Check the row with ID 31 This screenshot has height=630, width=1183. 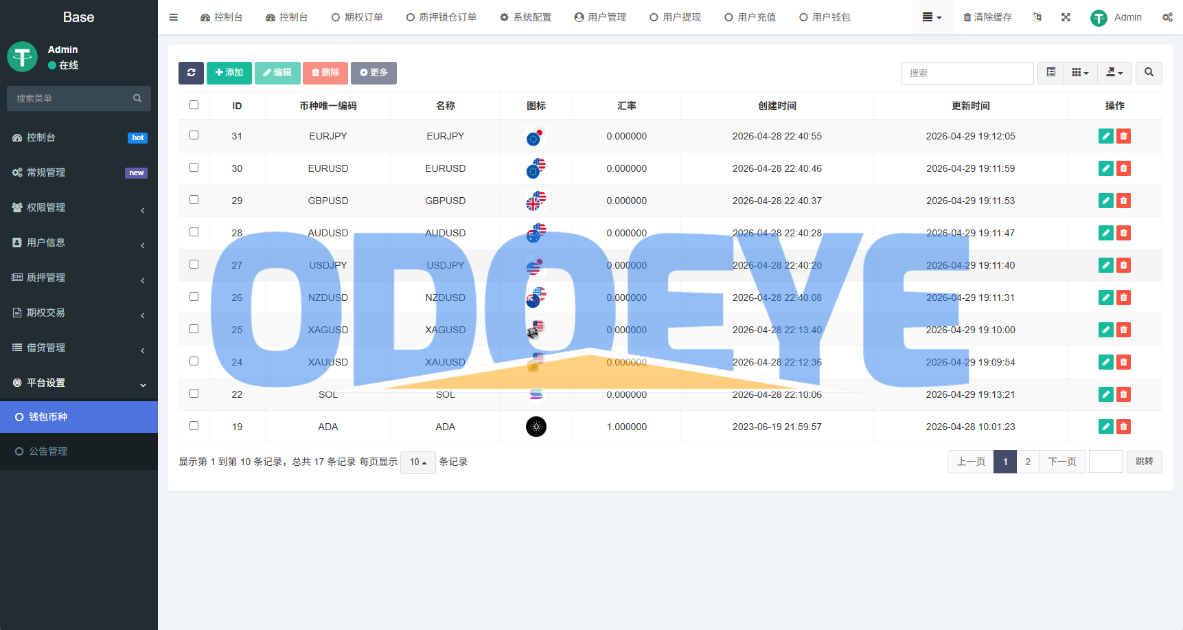[x=194, y=135]
